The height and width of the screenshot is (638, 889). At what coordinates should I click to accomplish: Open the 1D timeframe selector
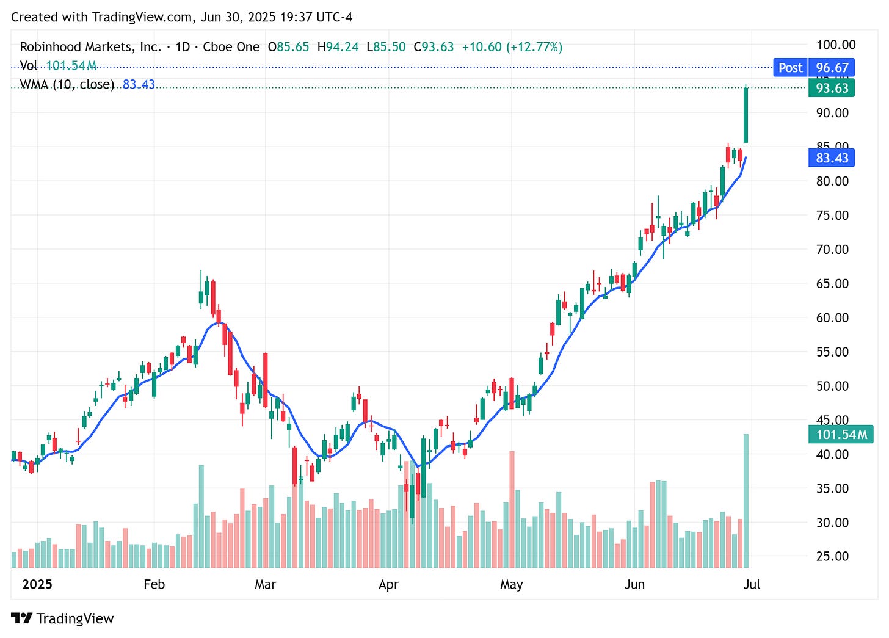coord(183,46)
